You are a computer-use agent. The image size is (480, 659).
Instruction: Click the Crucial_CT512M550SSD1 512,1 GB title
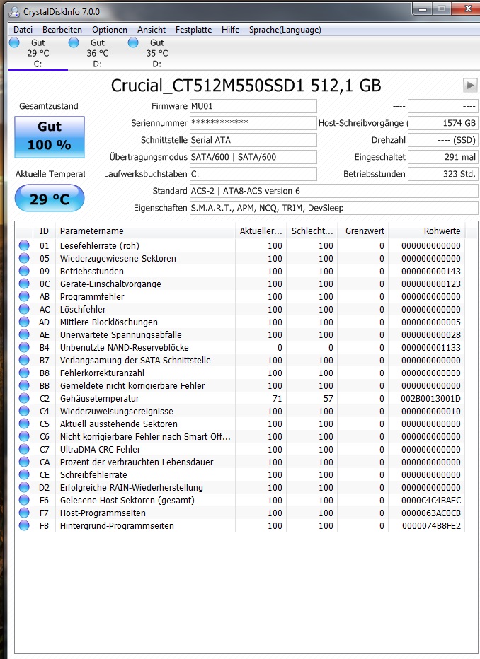pyautogui.click(x=246, y=86)
